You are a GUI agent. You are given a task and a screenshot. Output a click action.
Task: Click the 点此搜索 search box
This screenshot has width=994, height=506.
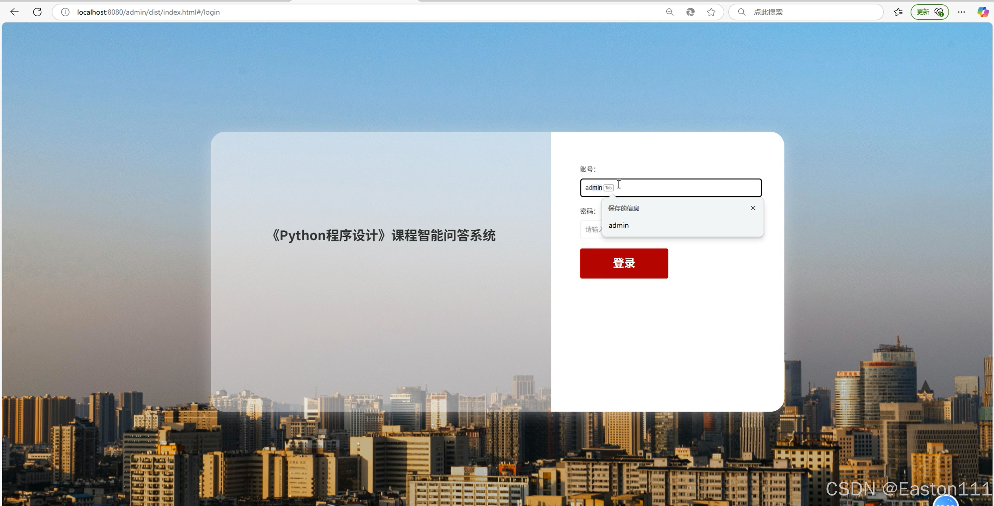pyautogui.click(x=810, y=12)
